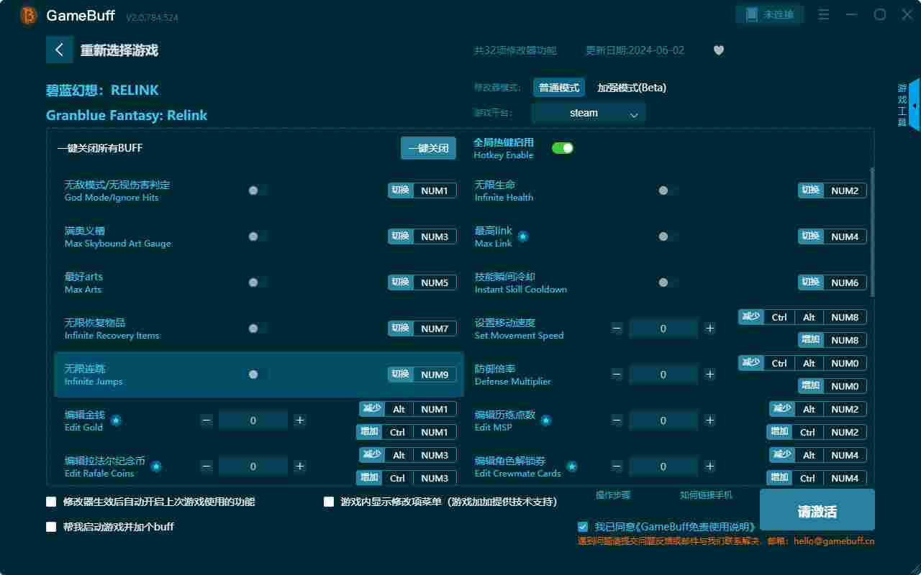Click the 请激活 activate button

(x=817, y=511)
